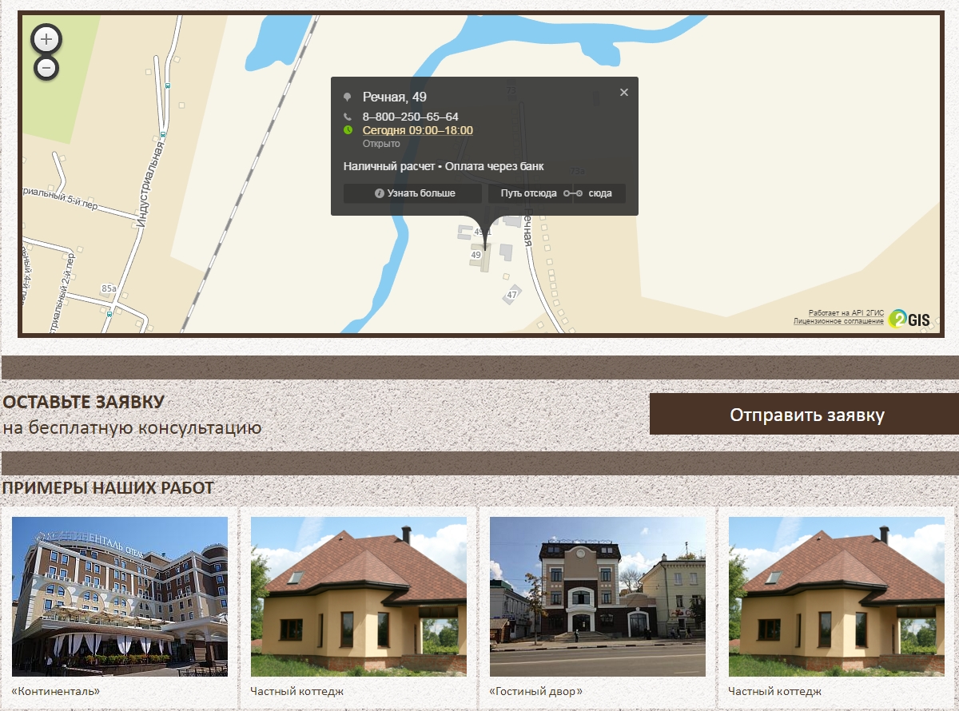Open the "Лицензионное соглашение" link
The height and width of the screenshot is (711, 959).
[x=838, y=321]
